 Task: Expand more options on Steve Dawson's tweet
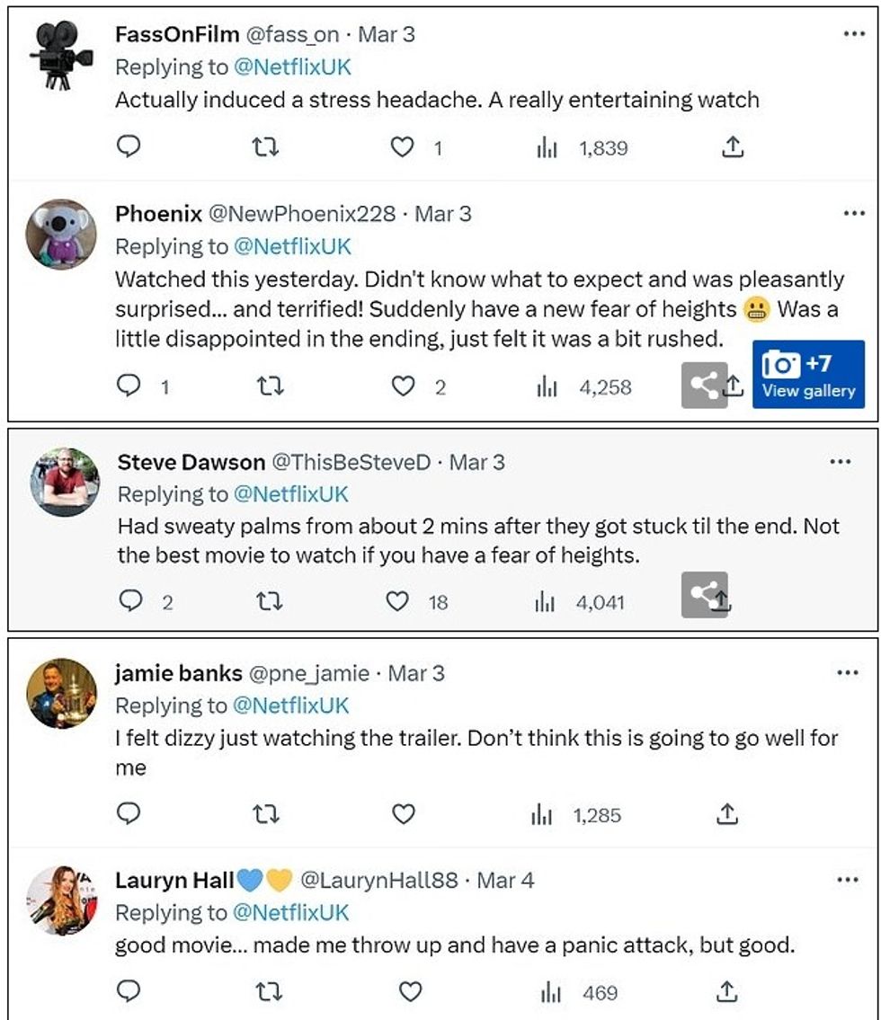coord(840,462)
